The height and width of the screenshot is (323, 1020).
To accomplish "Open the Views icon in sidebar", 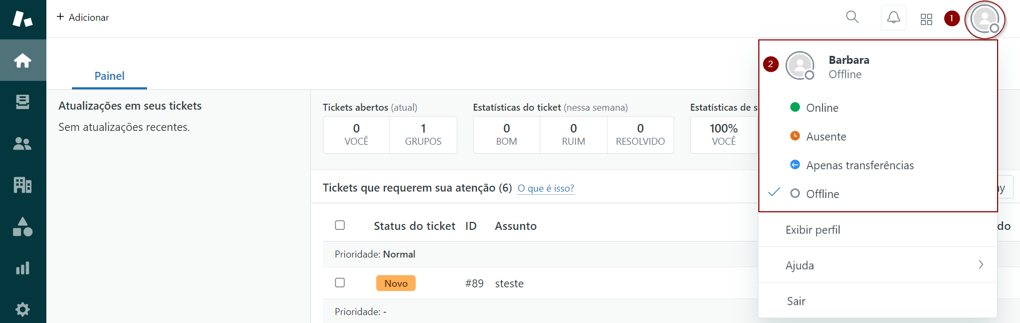I will 22,102.
